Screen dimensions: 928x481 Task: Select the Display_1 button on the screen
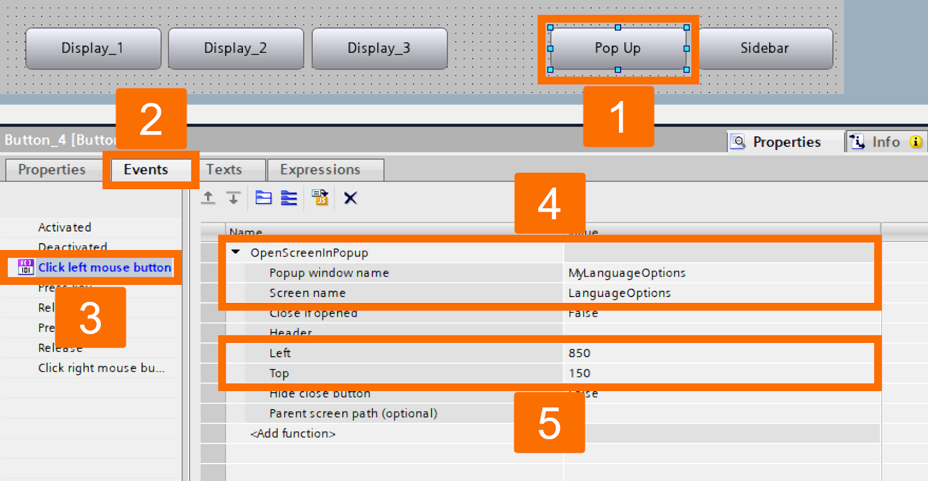point(93,48)
